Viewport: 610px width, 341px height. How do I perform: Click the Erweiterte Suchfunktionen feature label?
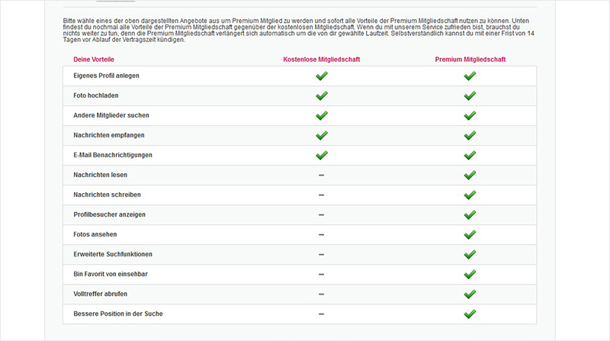point(113,254)
